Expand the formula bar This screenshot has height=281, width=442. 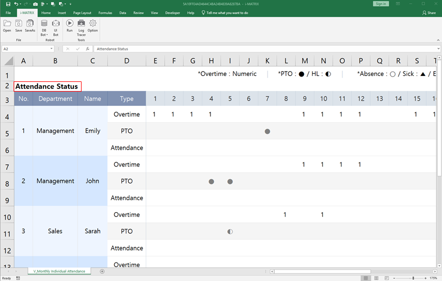(437, 49)
